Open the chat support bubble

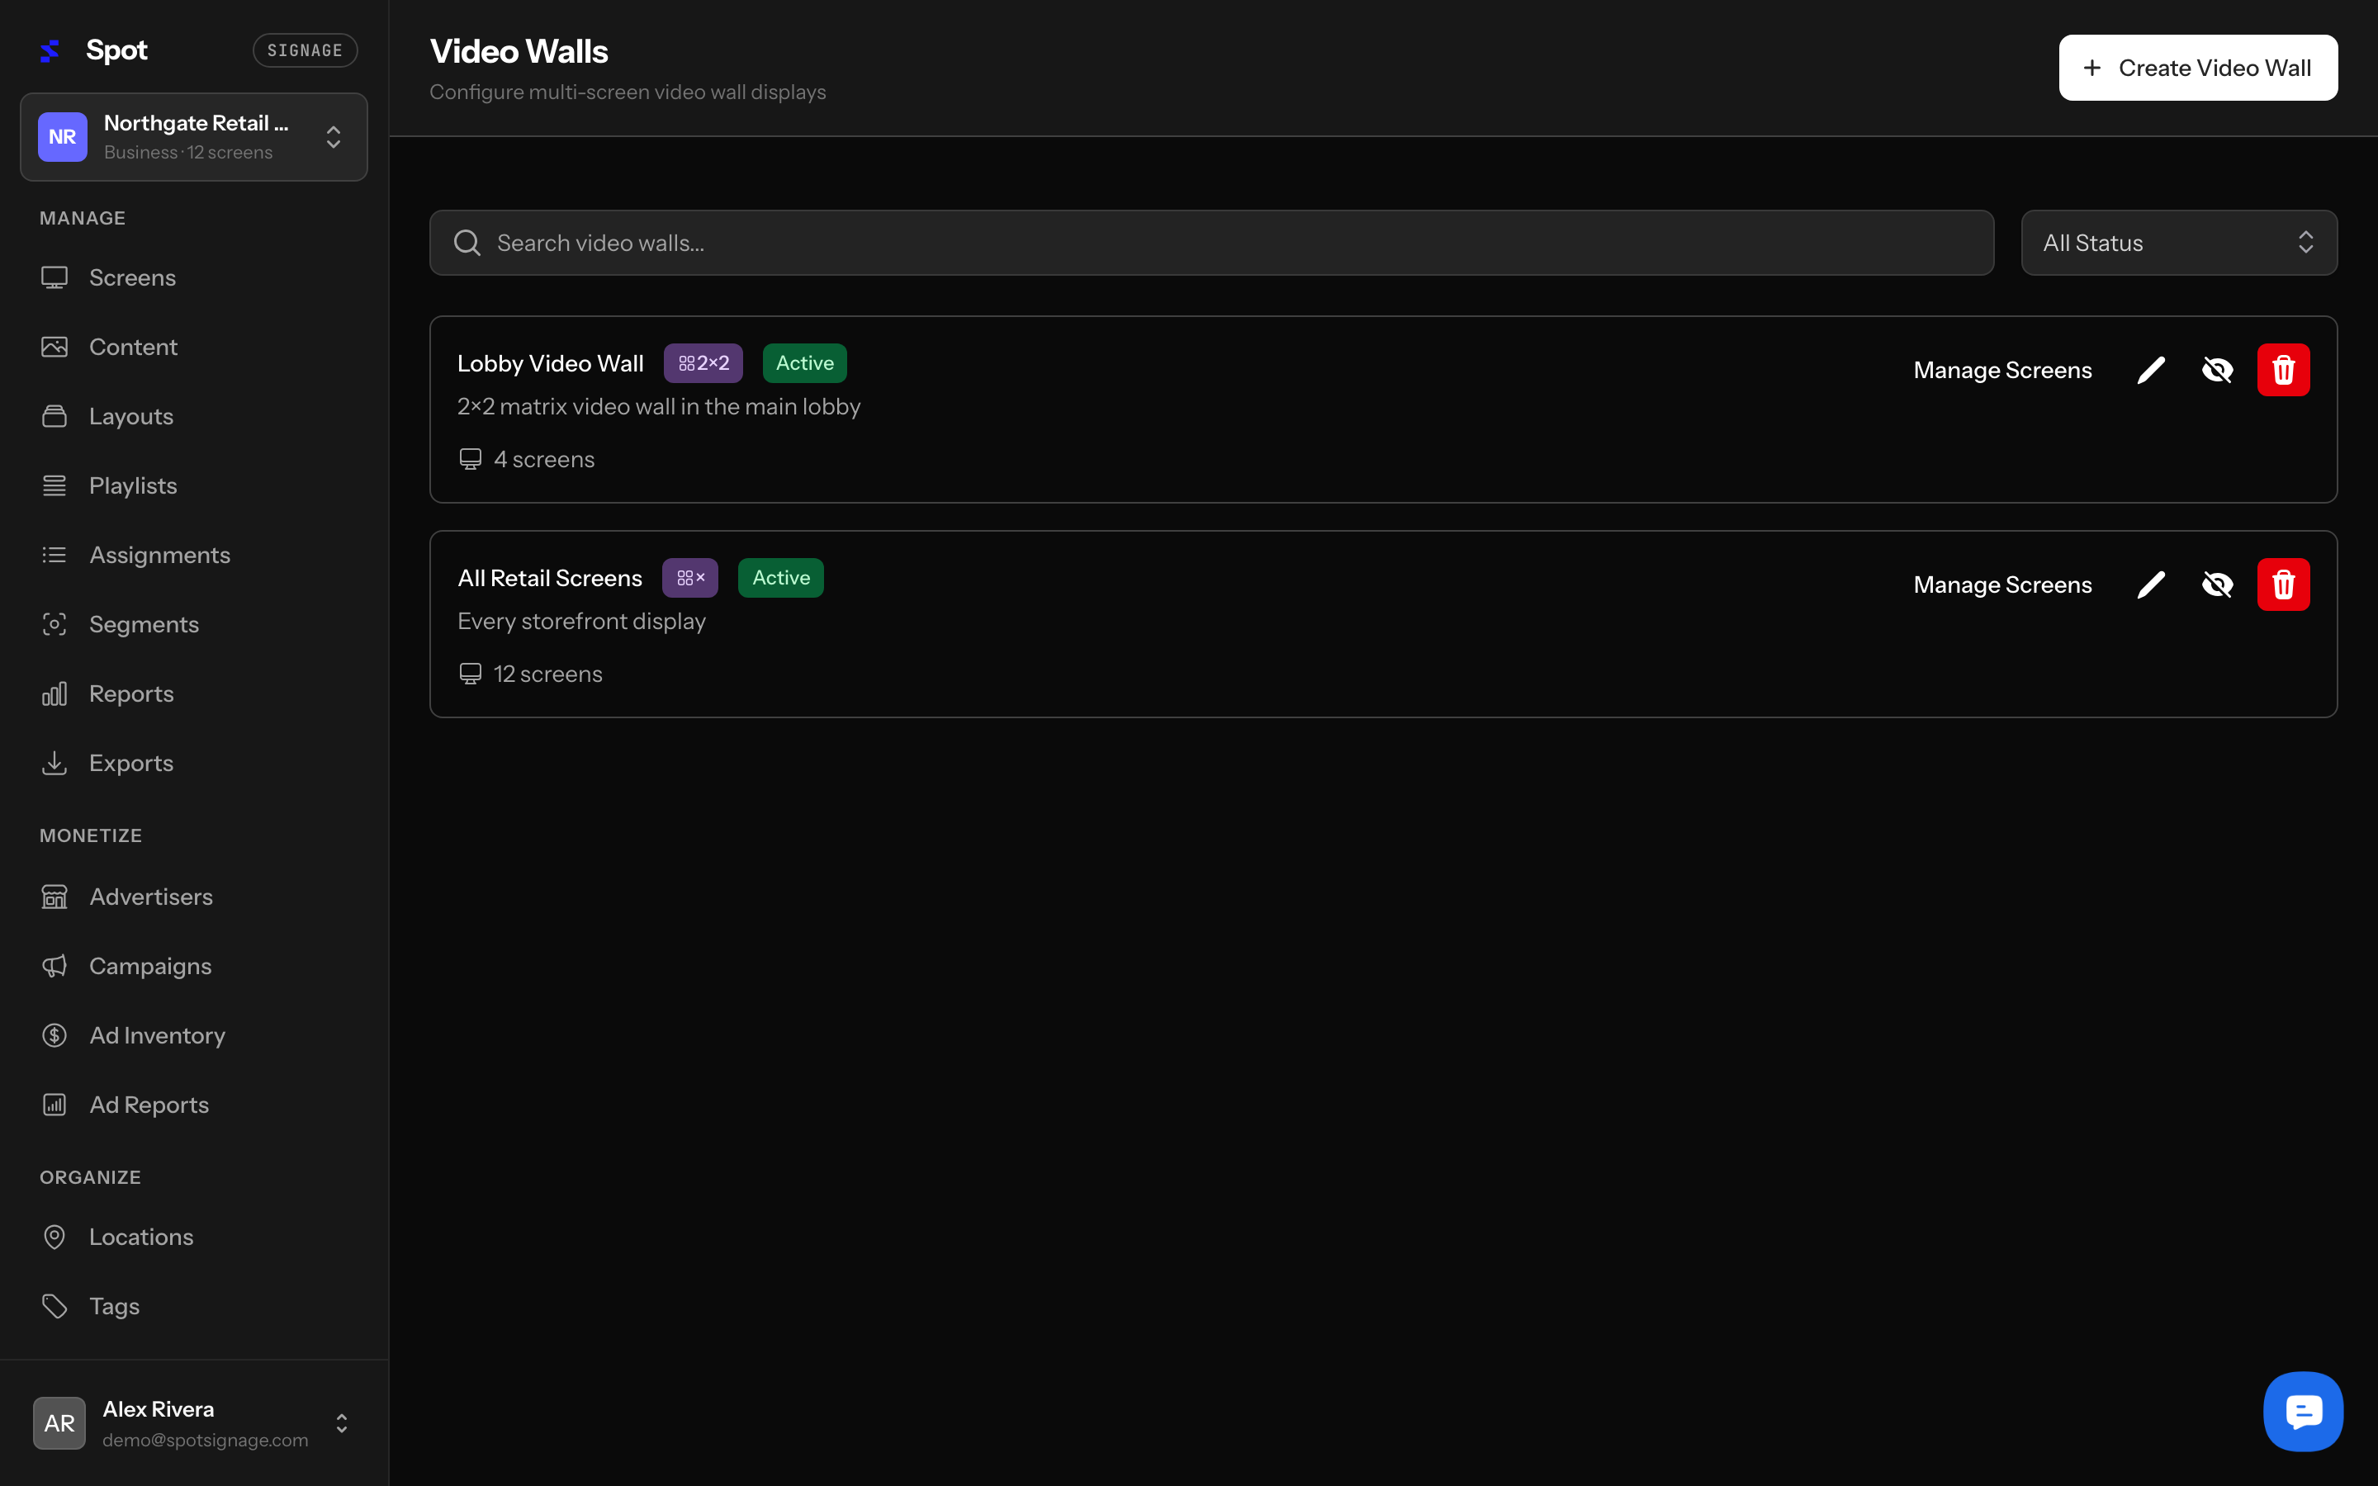point(2302,1412)
